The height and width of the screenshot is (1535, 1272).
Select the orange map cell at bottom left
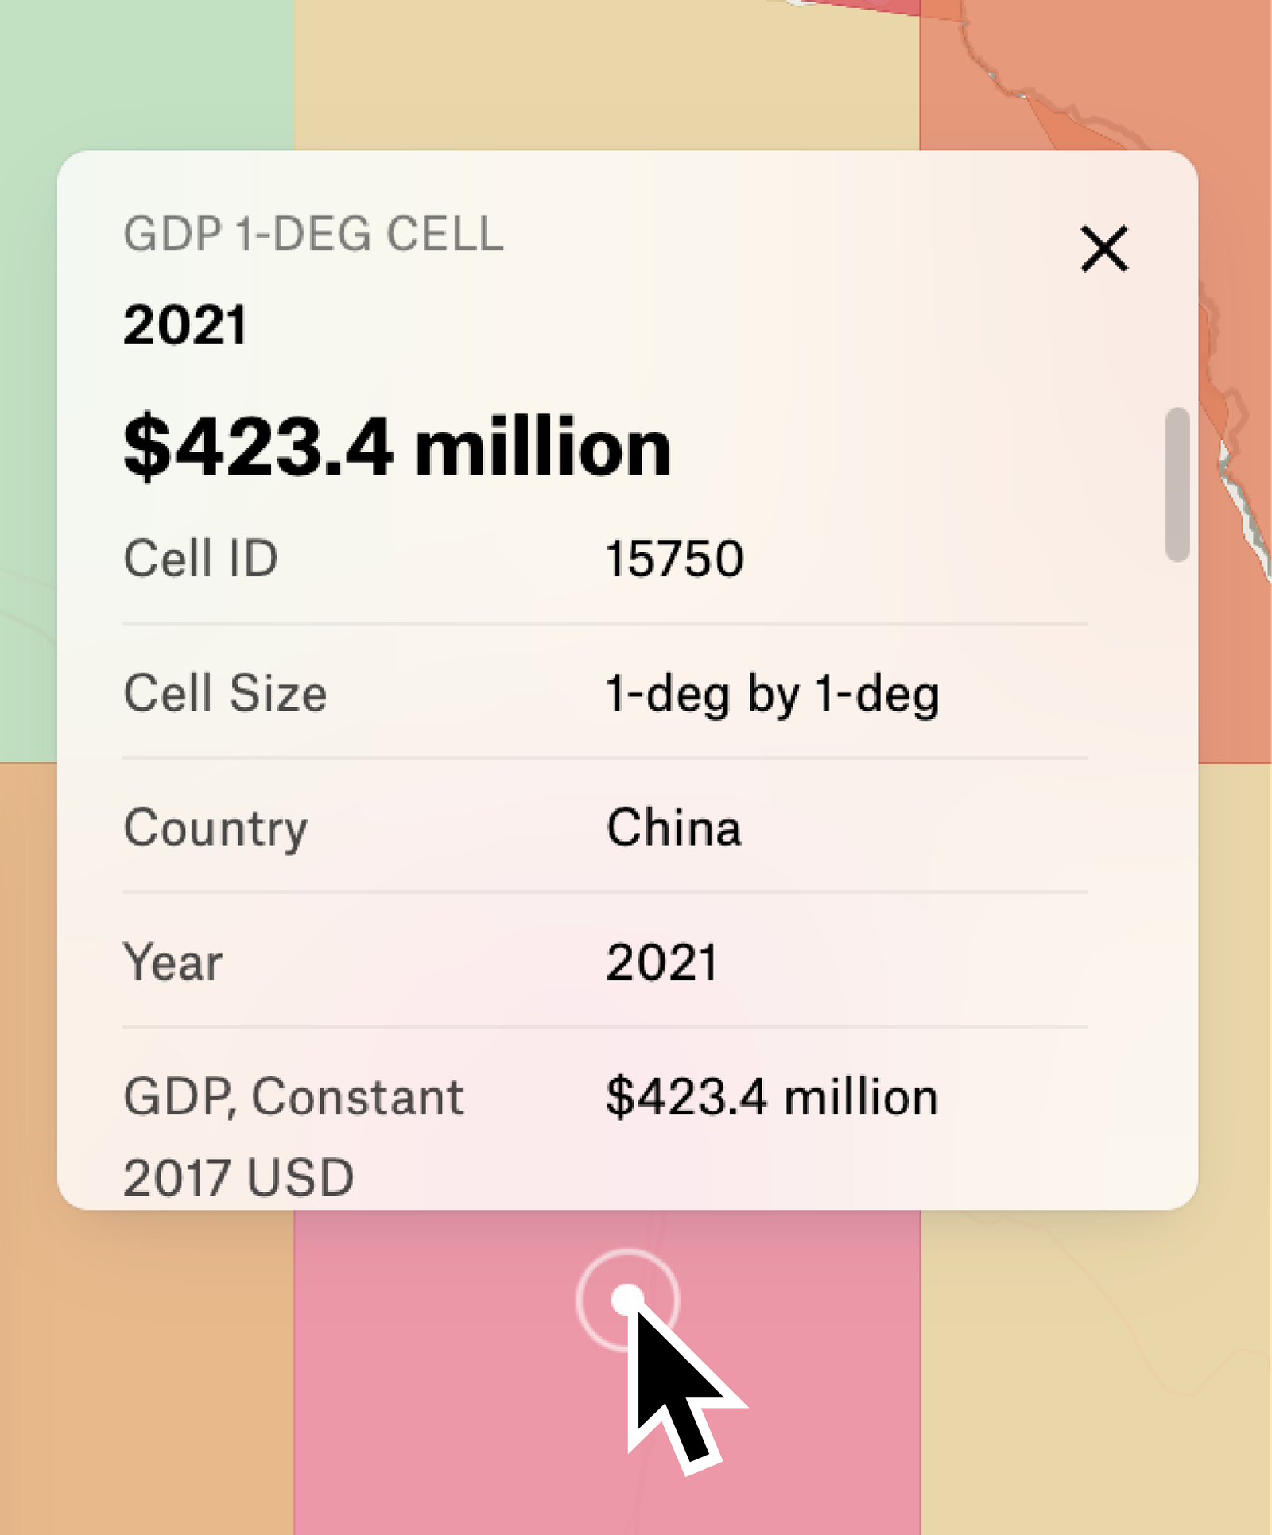(x=143, y=1351)
